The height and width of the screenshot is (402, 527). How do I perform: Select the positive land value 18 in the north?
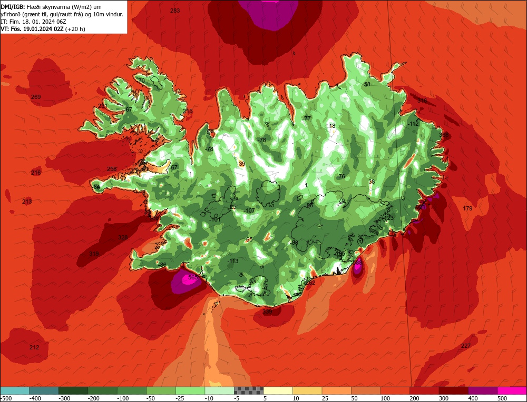tap(332, 126)
